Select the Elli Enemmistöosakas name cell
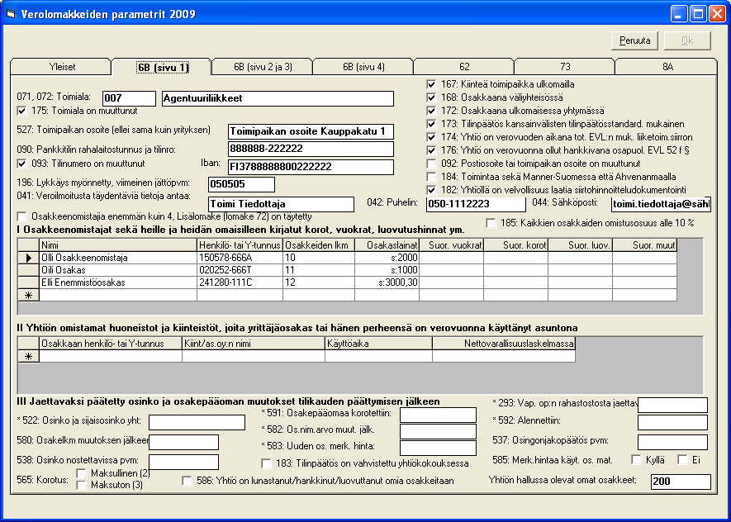 [x=118, y=282]
